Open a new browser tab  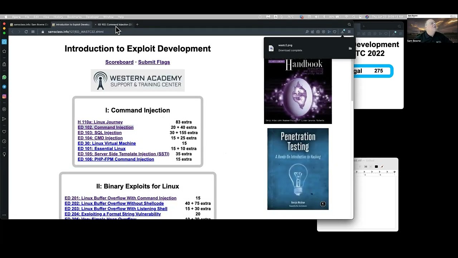pyautogui.click(x=137, y=24)
